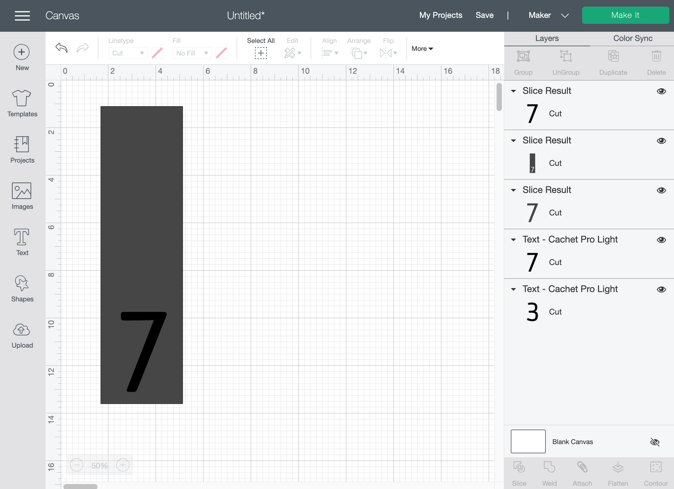Screen dimensions: 674x489
Task: Open the hamburger main menu
Action: 22,16
